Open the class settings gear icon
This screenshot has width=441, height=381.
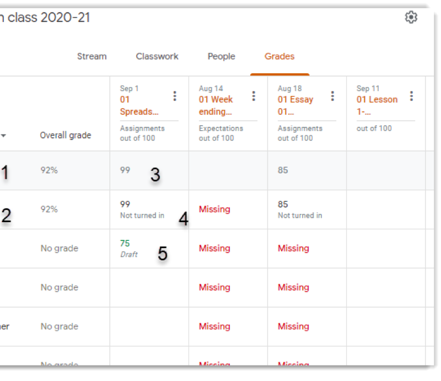pyautogui.click(x=411, y=18)
